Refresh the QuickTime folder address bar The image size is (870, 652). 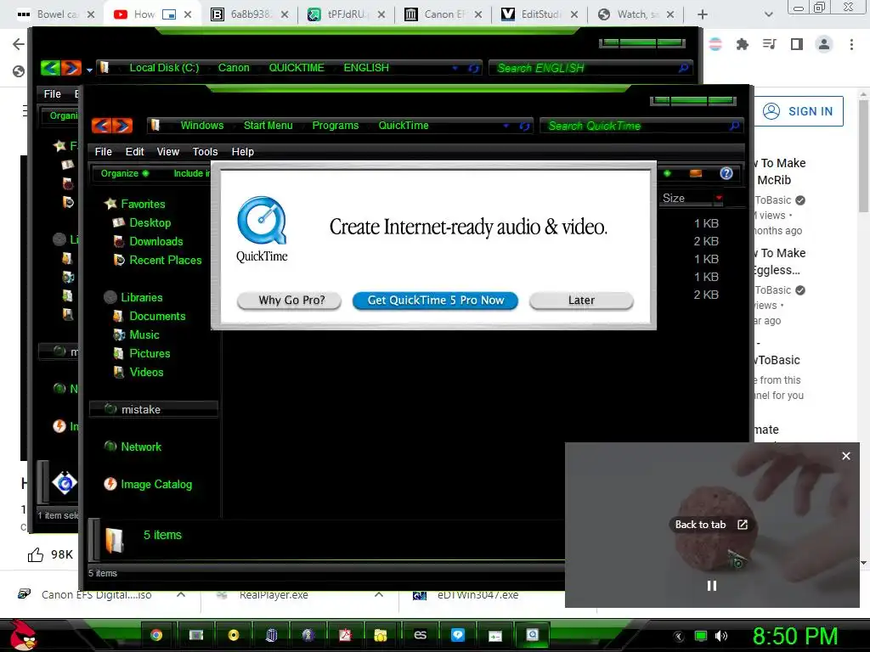click(524, 126)
